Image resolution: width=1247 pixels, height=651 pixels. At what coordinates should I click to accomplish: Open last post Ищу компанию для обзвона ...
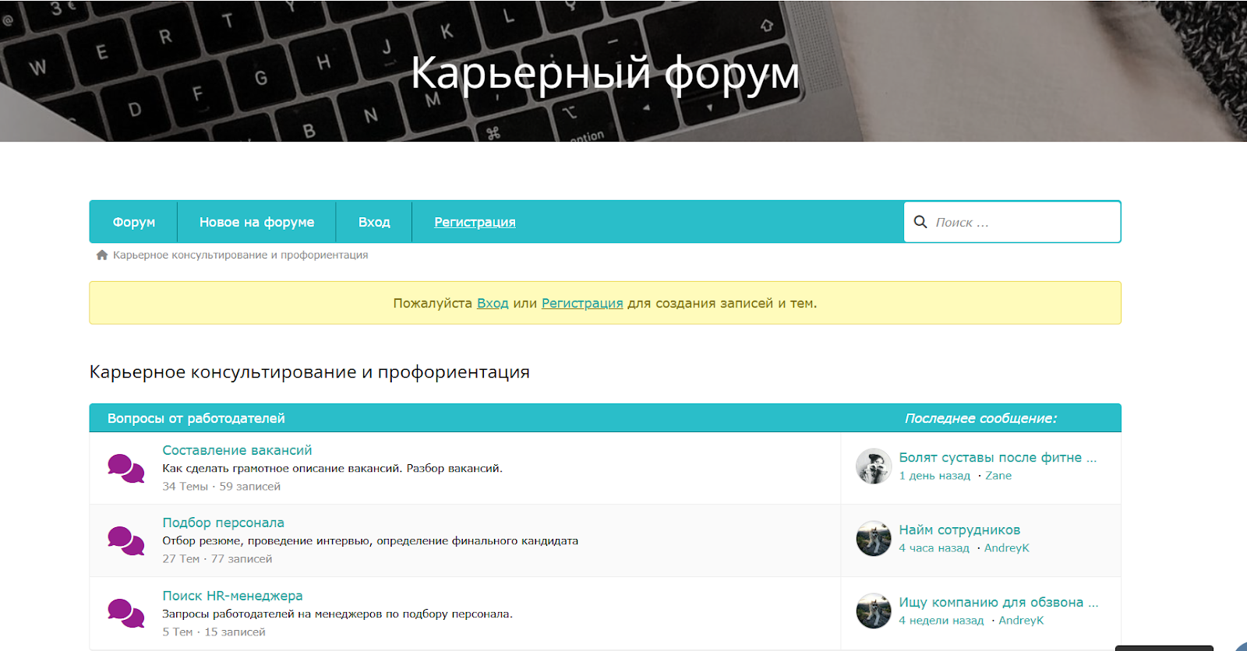tap(998, 603)
